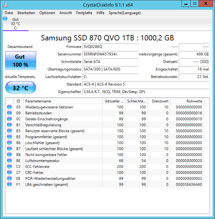Click status orb for Löschfehler row

coord(9,143)
